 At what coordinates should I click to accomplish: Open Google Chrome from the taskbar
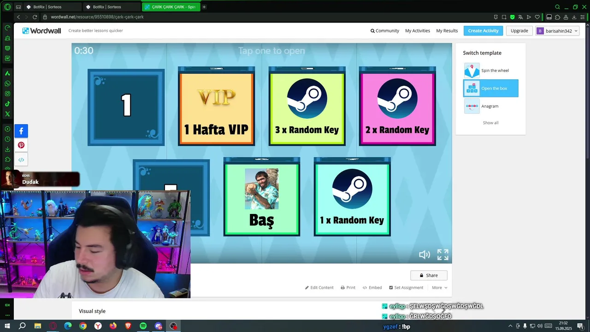pos(83,326)
